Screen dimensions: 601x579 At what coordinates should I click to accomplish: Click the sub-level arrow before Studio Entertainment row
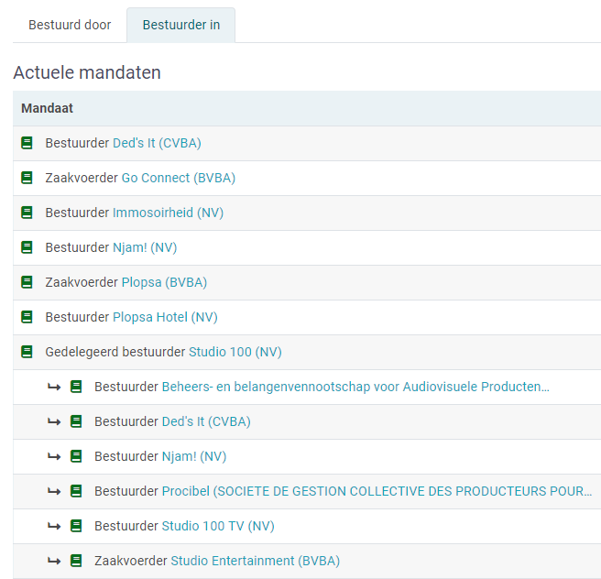[54, 561]
